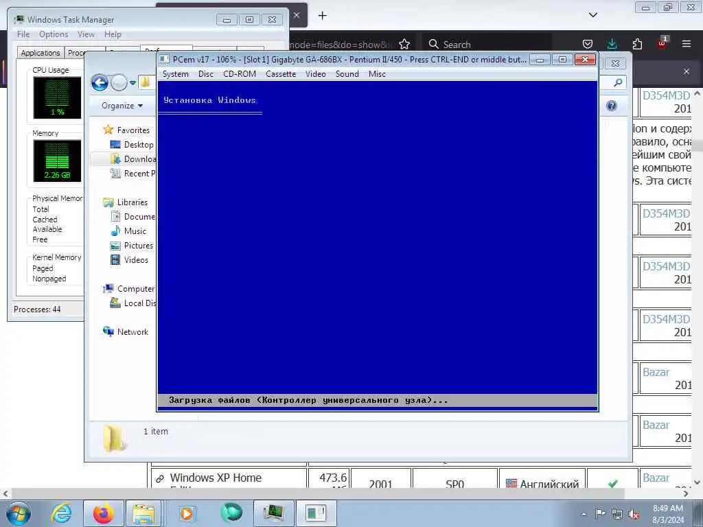Viewport: 703px width, 527px height.
Task: Switch to Applications tab in Task Manager
Action: 41,53
